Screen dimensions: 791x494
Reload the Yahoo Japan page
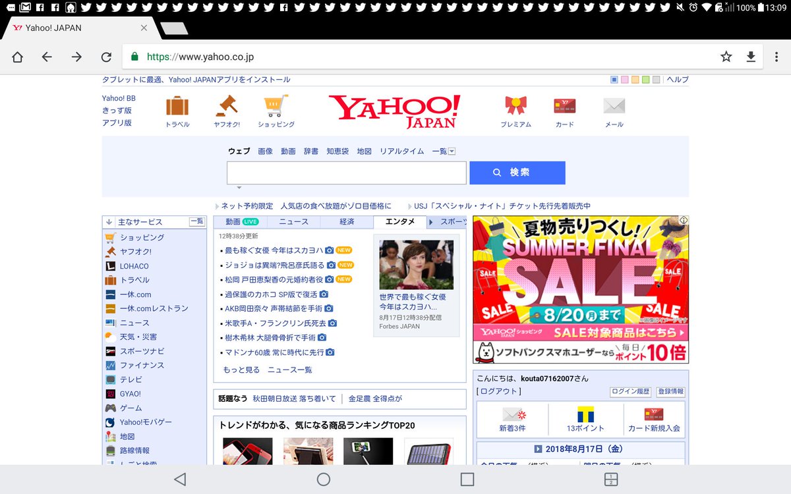tap(106, 57)
